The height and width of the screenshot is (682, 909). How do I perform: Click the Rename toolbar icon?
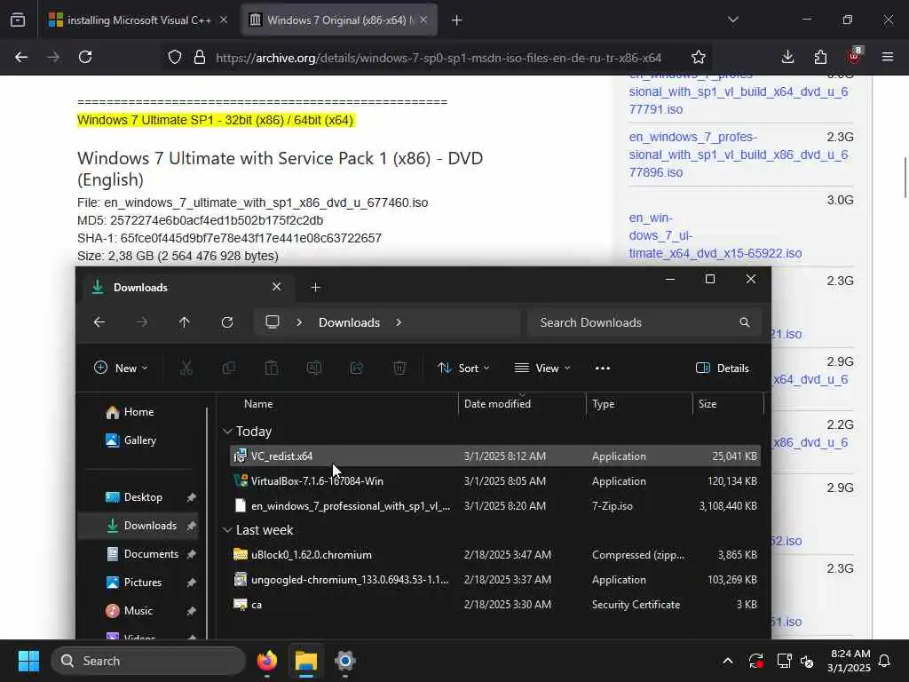pos(314,369)
